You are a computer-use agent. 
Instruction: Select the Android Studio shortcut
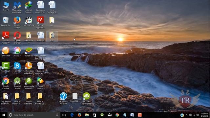[x=17, y=84]
